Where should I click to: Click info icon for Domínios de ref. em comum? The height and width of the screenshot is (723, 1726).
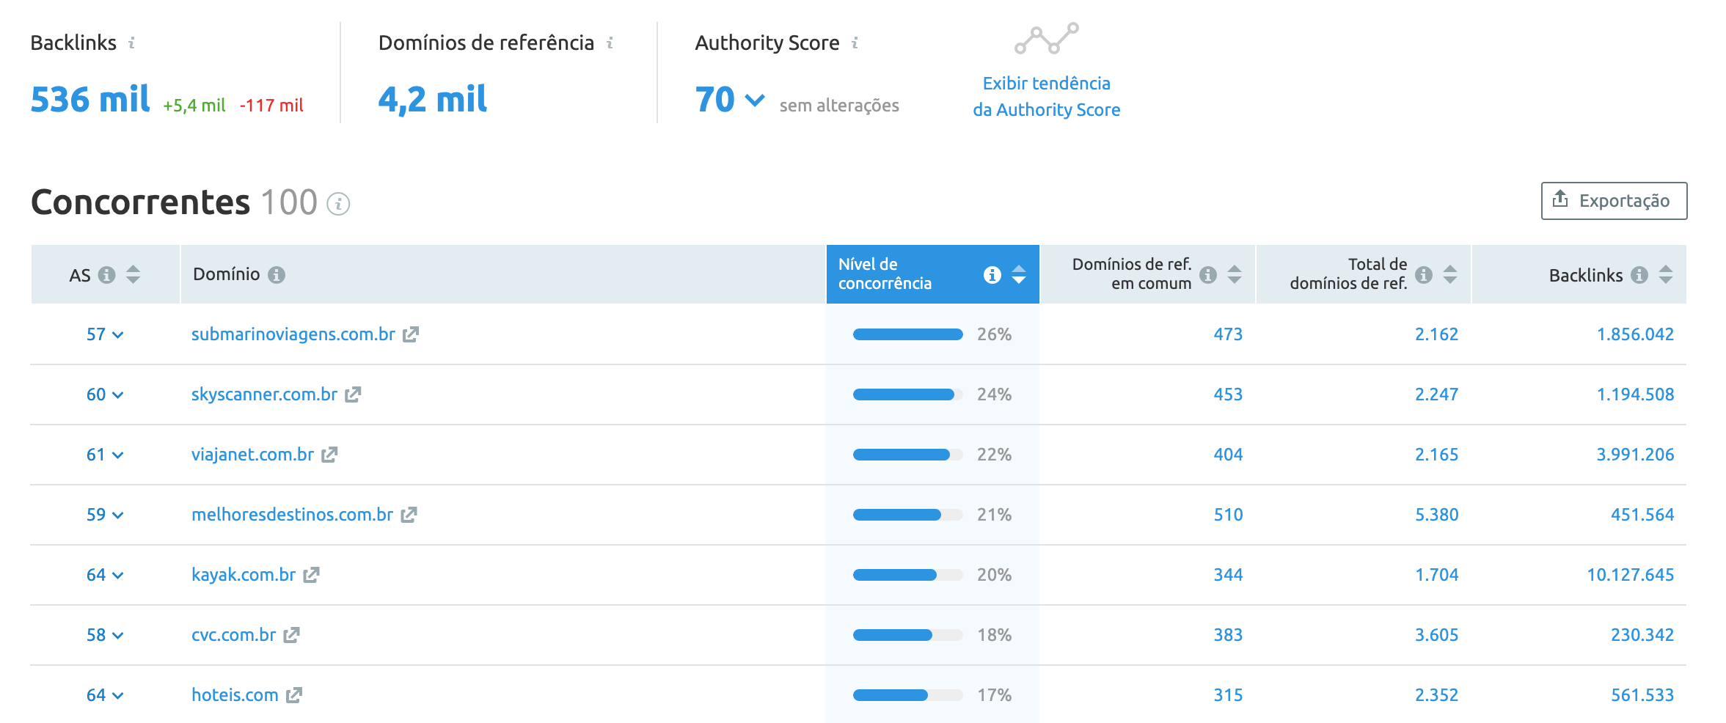[x=1208, y=275]
